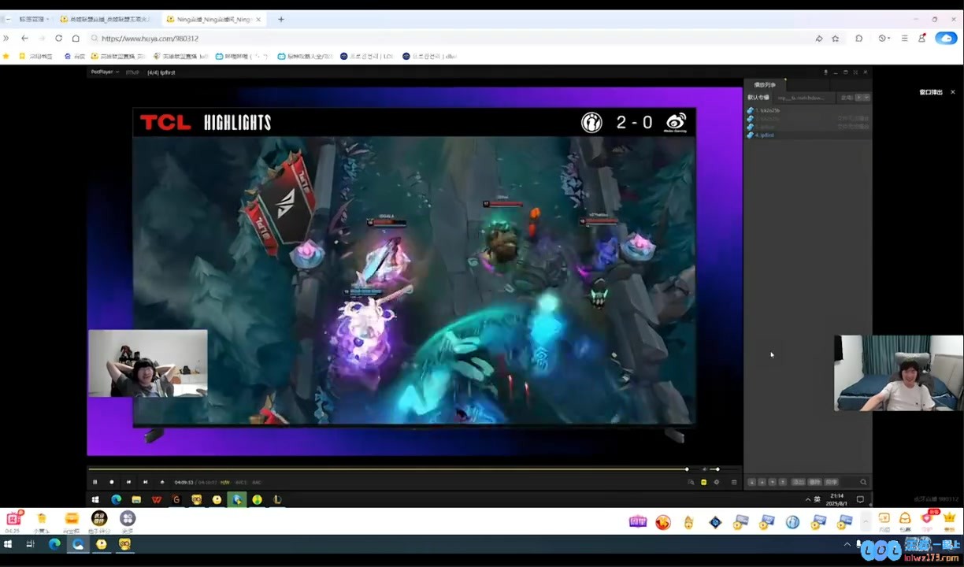Open the pink gift icon in Huya bar
Image resolution: width=964 pixels, height=567 pixels.
[x=14, y=518]
